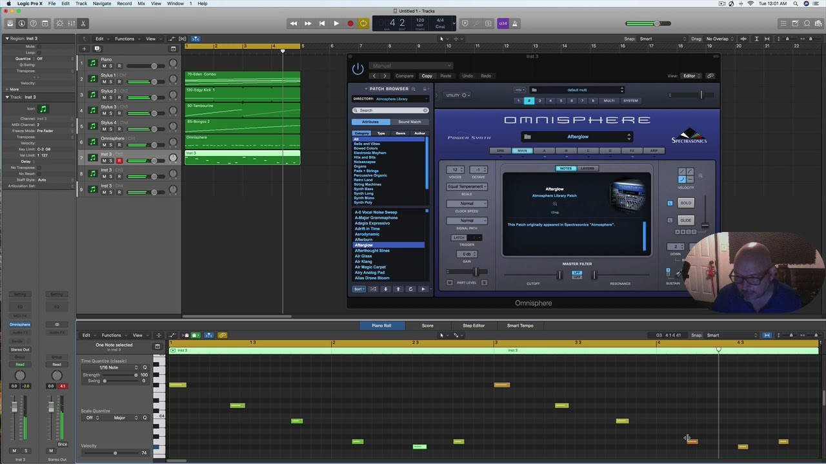Open the Sort dropdown in patch browser

pos(358,289)
